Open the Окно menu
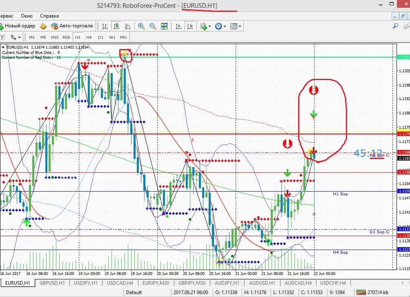Viewport: 410px width, 297px height. pyautogui.click(x=27, y=16)
